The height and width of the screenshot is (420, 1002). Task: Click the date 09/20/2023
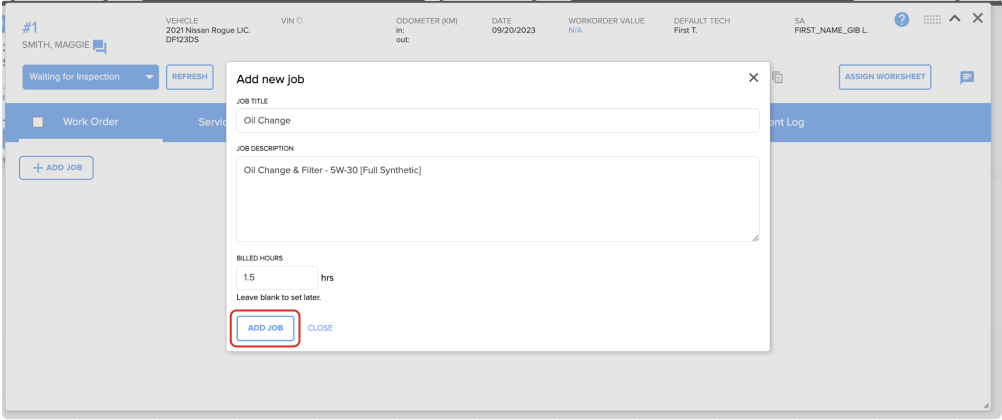coord(513,30)
